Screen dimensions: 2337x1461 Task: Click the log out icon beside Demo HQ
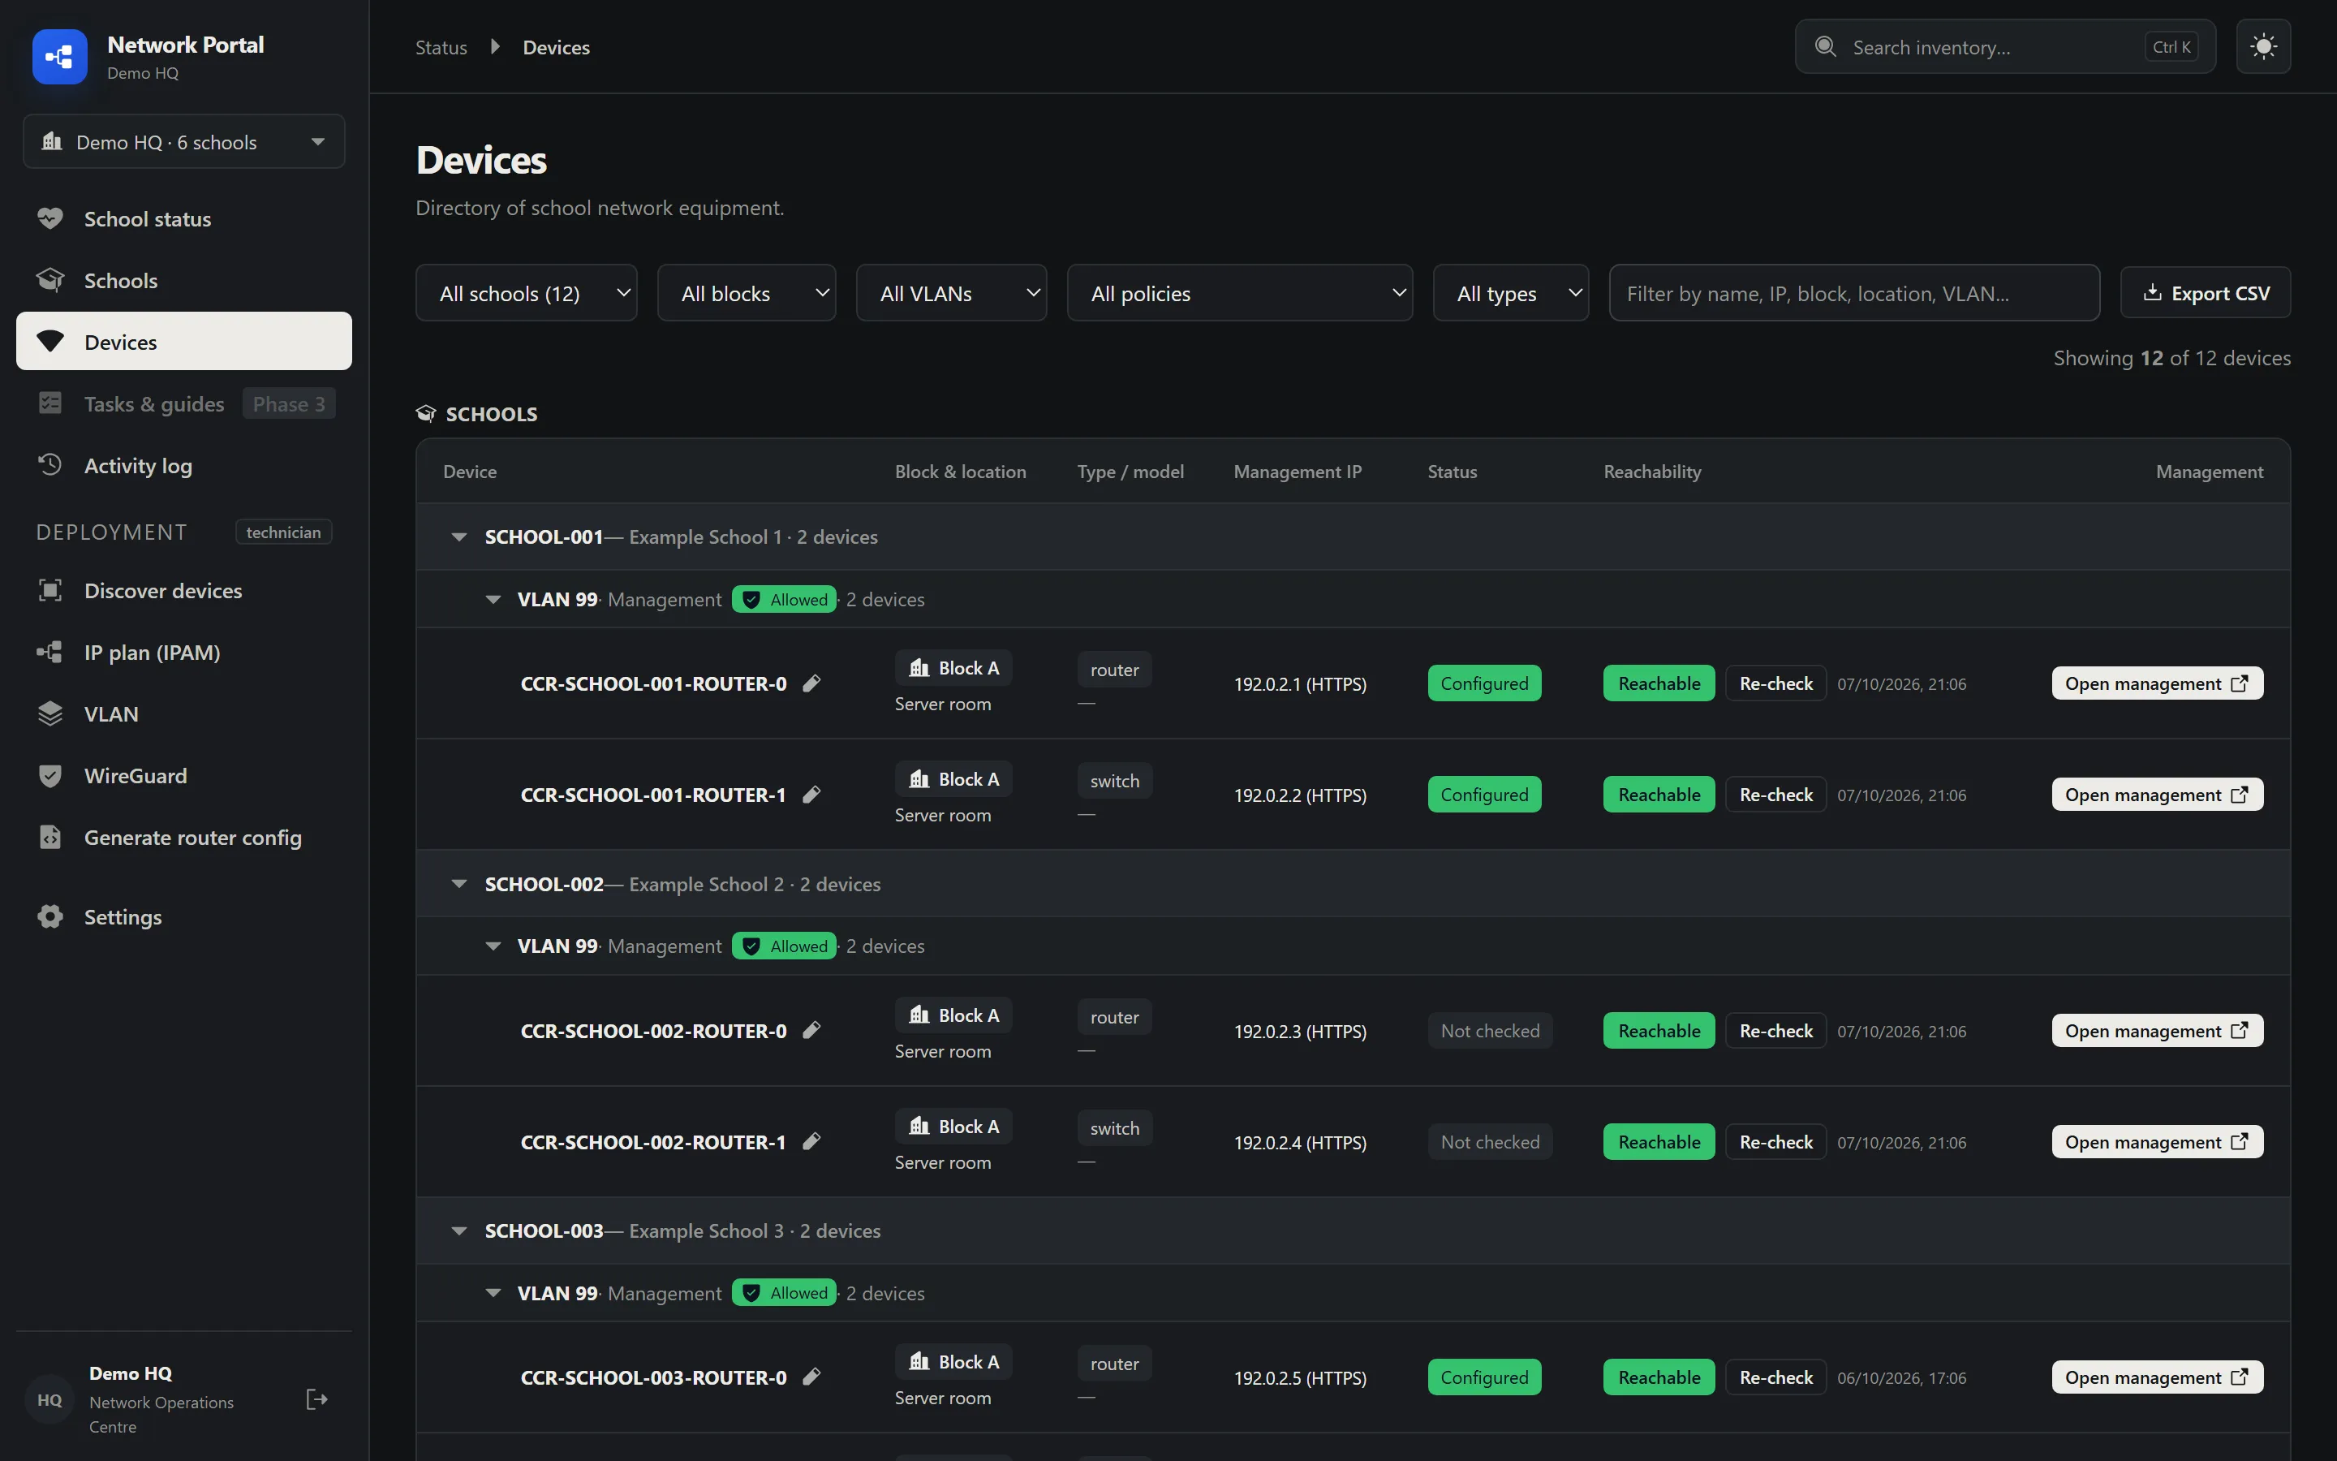coord(316,1399)
